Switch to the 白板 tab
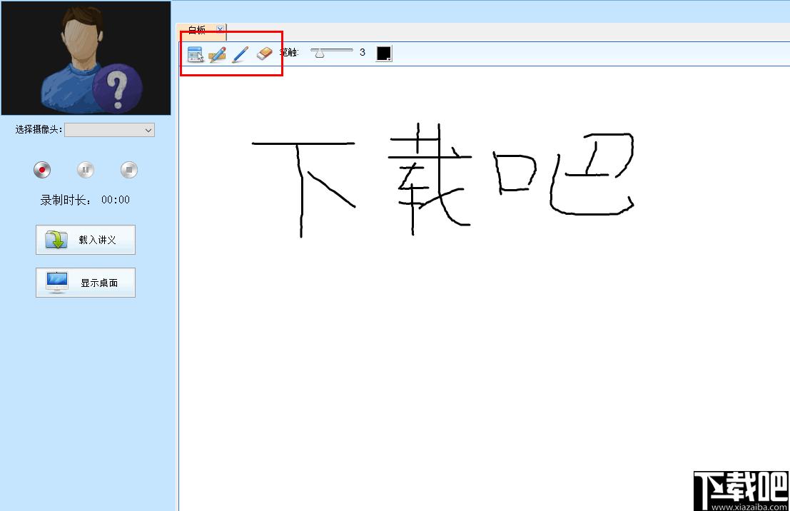 click(x=197, y=30)
